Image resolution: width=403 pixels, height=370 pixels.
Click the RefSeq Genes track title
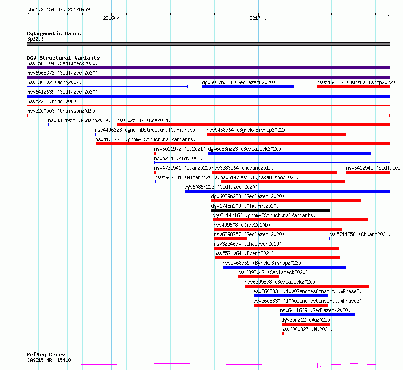pos(46,355)
